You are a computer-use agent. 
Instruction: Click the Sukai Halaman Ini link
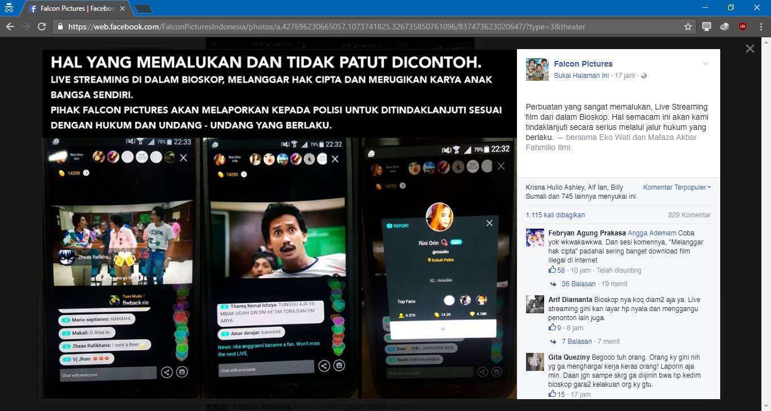click(x=581, y=76)
